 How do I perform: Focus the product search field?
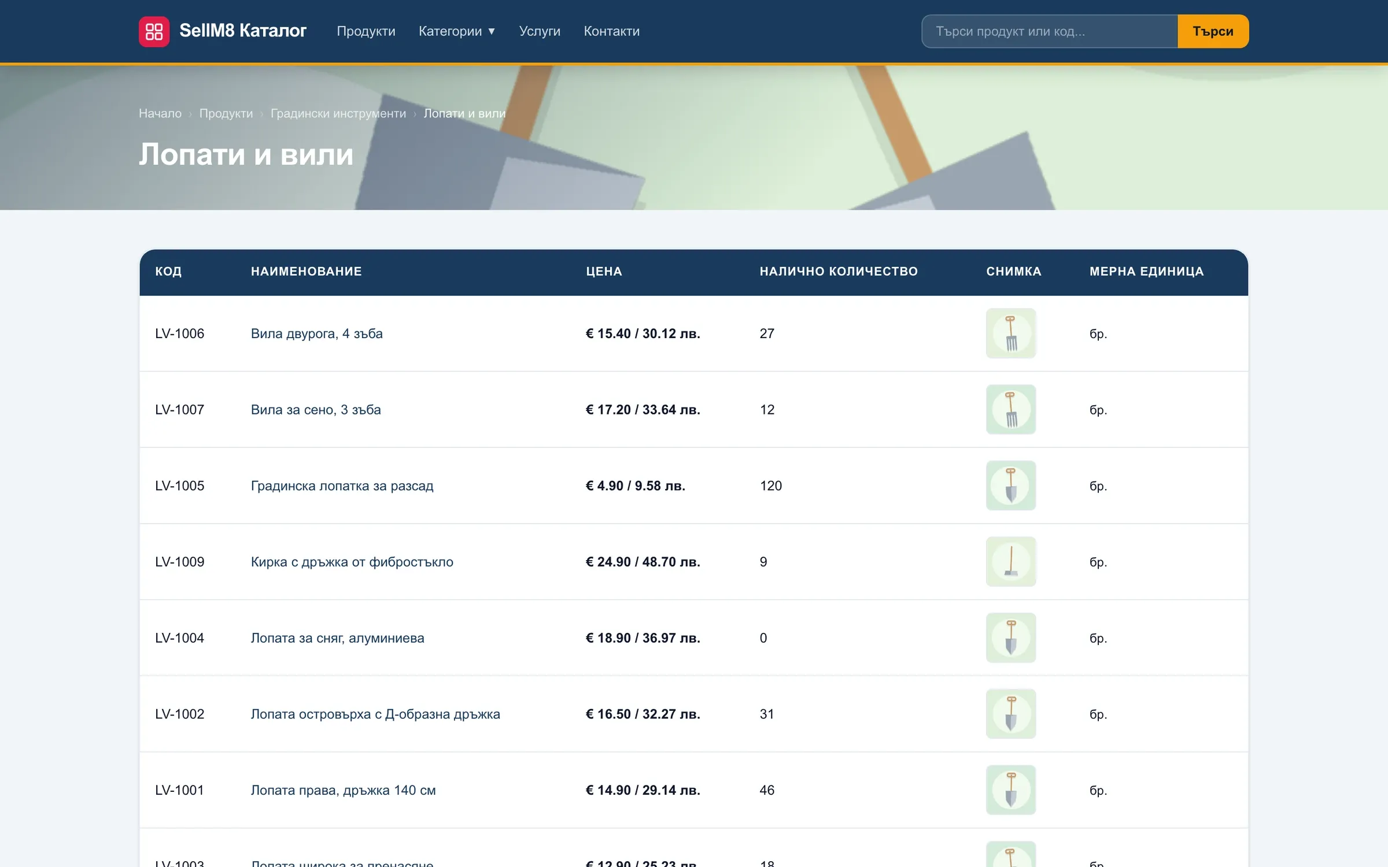click(x=1050, y=31)
